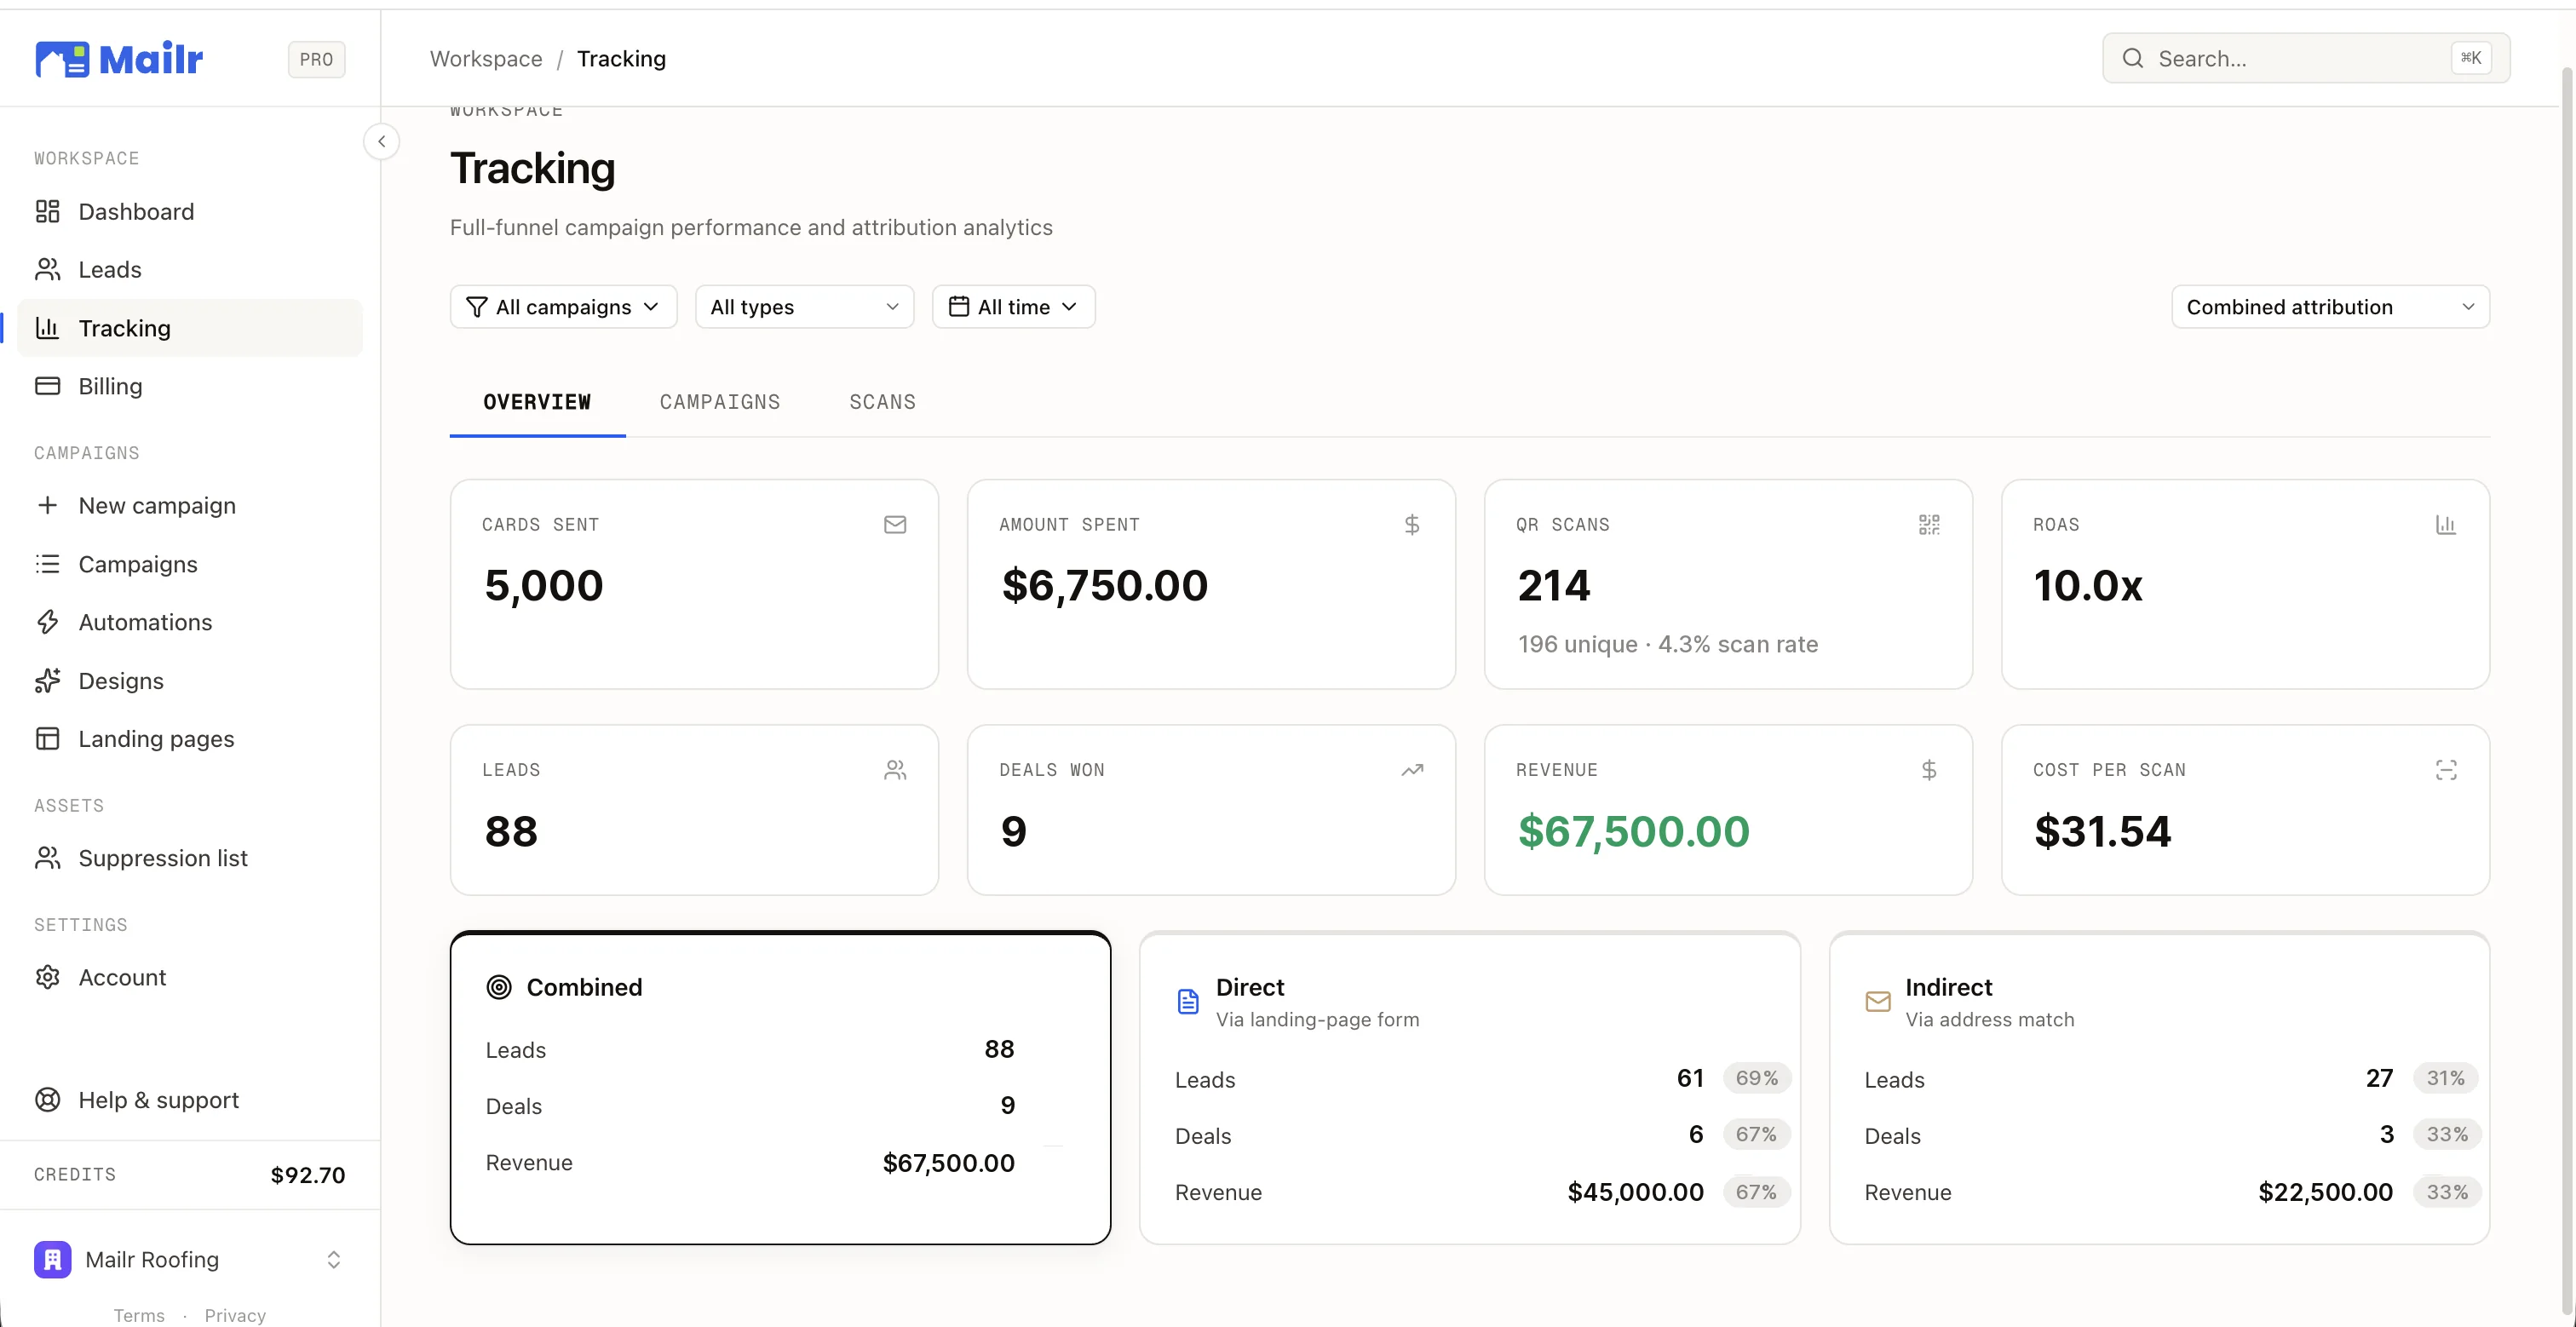The height and width of the screenshot is (1327, 2576).
Task: Click the Workspace breadcrumb link
Action: (486, 59)
